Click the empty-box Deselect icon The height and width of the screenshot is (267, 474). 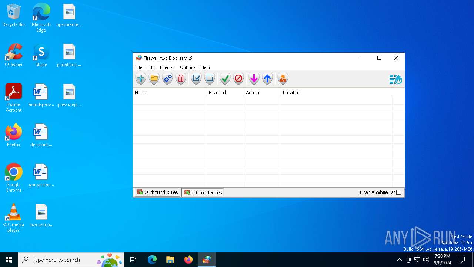[x=210, y=79]
